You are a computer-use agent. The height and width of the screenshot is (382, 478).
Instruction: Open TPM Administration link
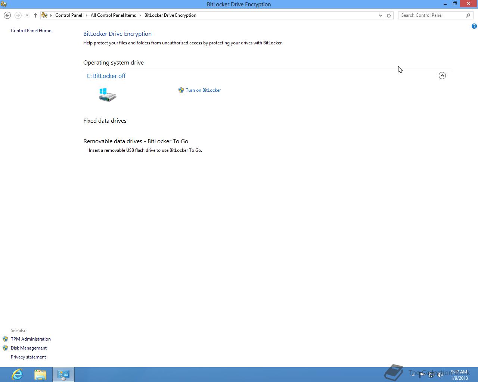click(31, 339)
